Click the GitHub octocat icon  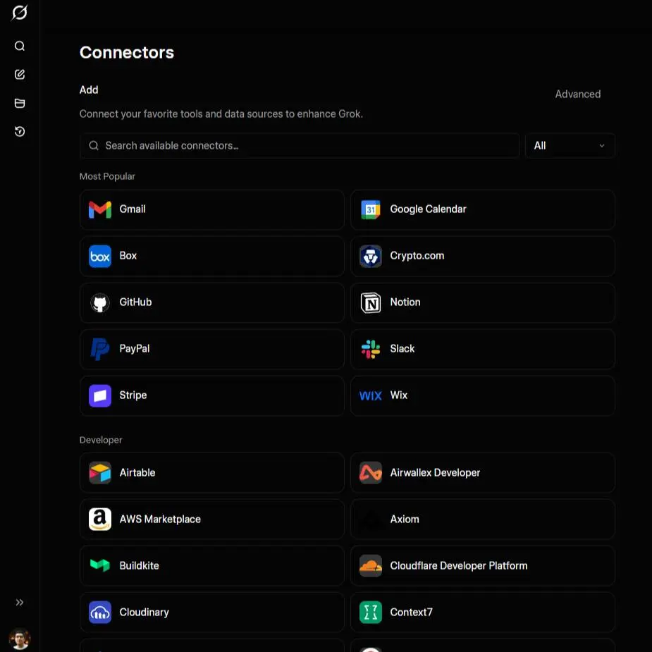pos(100,302)
